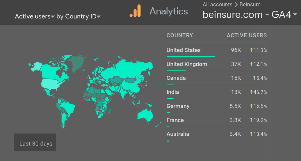Click the Google Analytics logo icon
Image resolution: width=301 pixels, height=161 pixels.
(x=135, y=11)
